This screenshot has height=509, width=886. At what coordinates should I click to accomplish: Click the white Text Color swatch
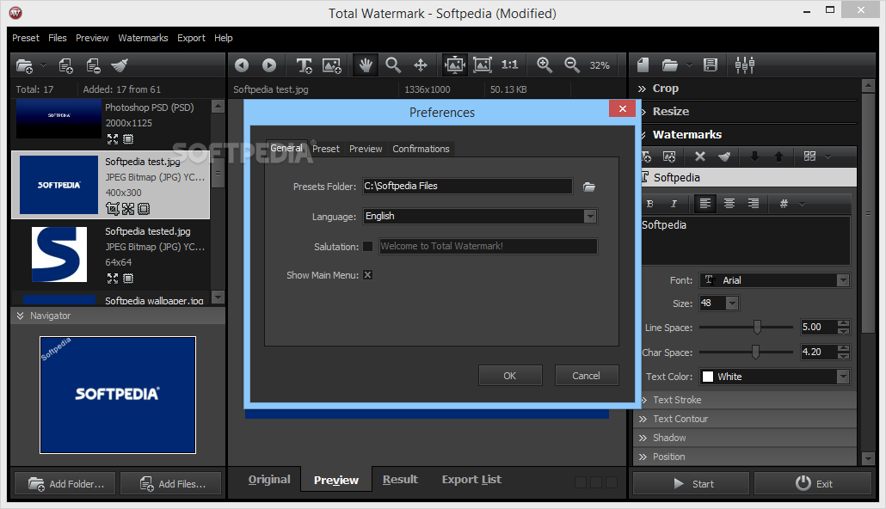707,377
